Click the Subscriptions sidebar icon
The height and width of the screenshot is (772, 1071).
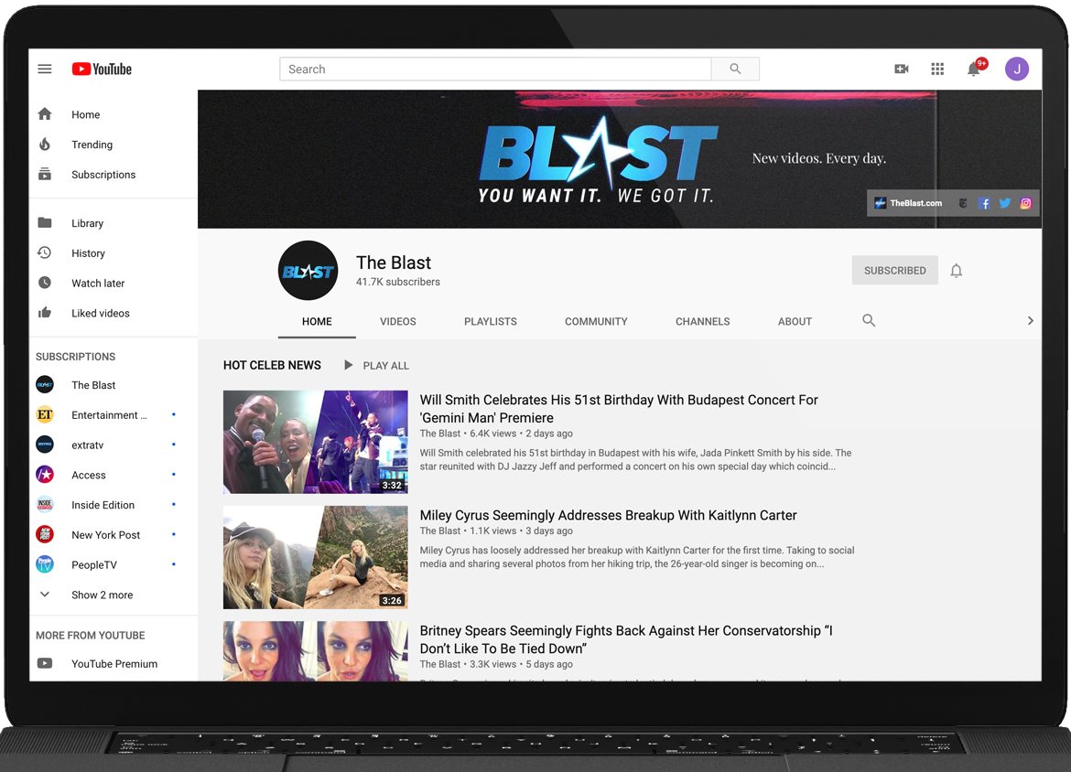(x=45, y=174)
